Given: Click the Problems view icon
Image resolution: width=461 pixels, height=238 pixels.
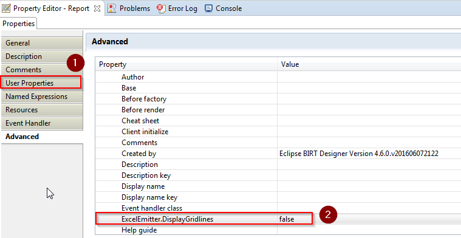Looking at the screenshot, I should point(112,8).
